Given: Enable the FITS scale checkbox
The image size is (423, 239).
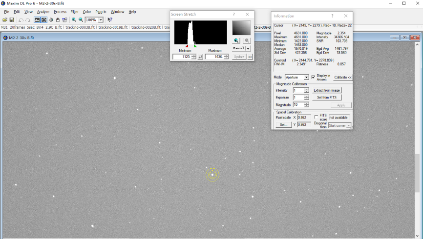Looking at the screenshot, I should click(x=316, y=118).
